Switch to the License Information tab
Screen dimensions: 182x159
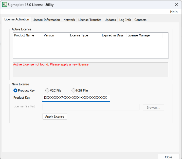pos(46,20)
